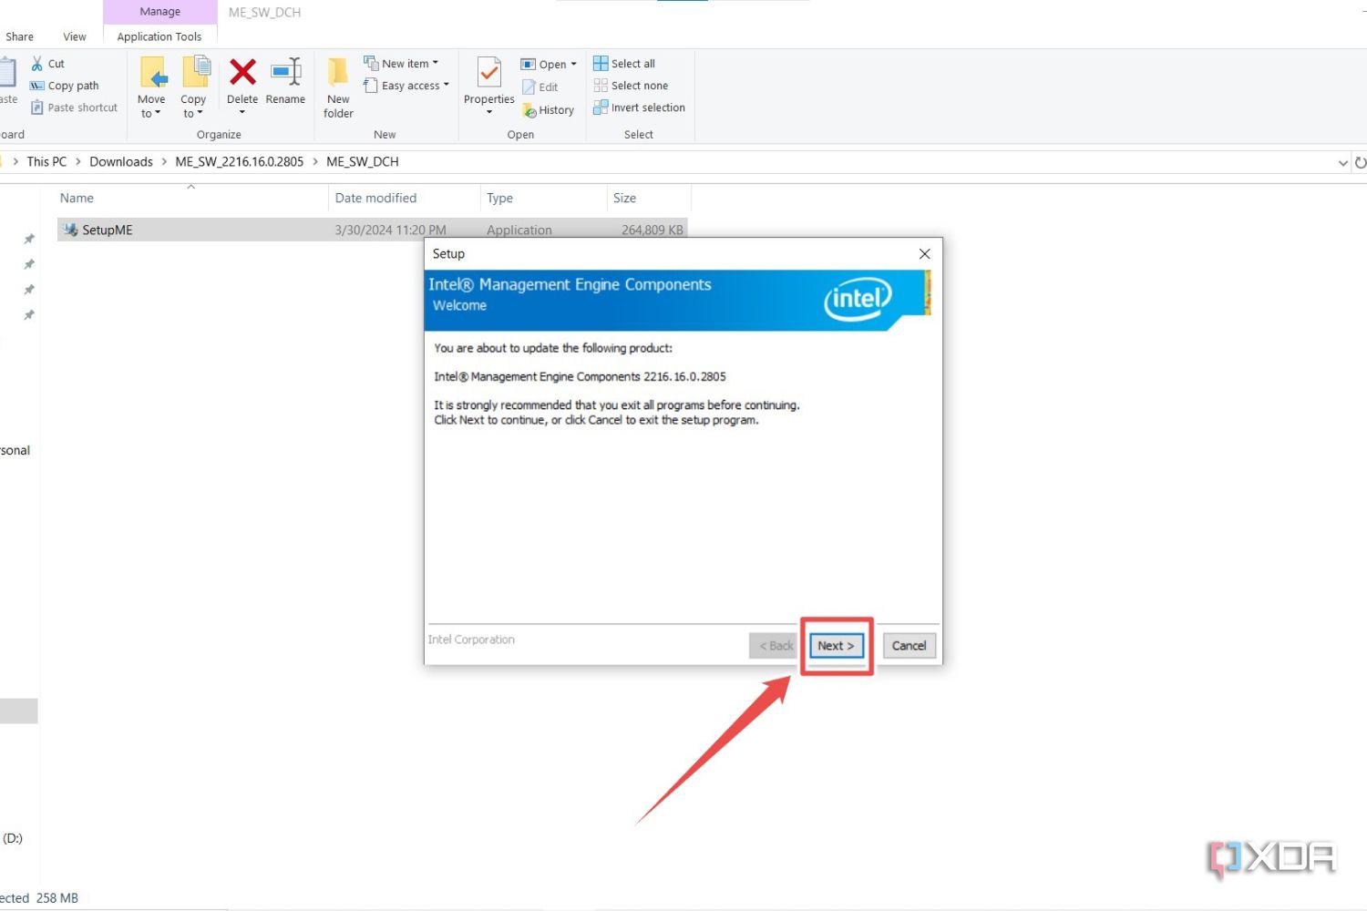The width and height of the screenshot is (1367, 911).
Task: Switch to the View tab
Action: (x=74, y=36)
